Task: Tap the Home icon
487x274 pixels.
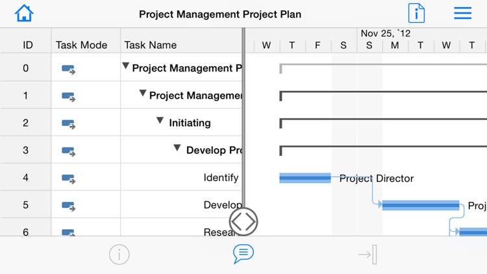Action: pyautogui.click(x=24, y=14)
